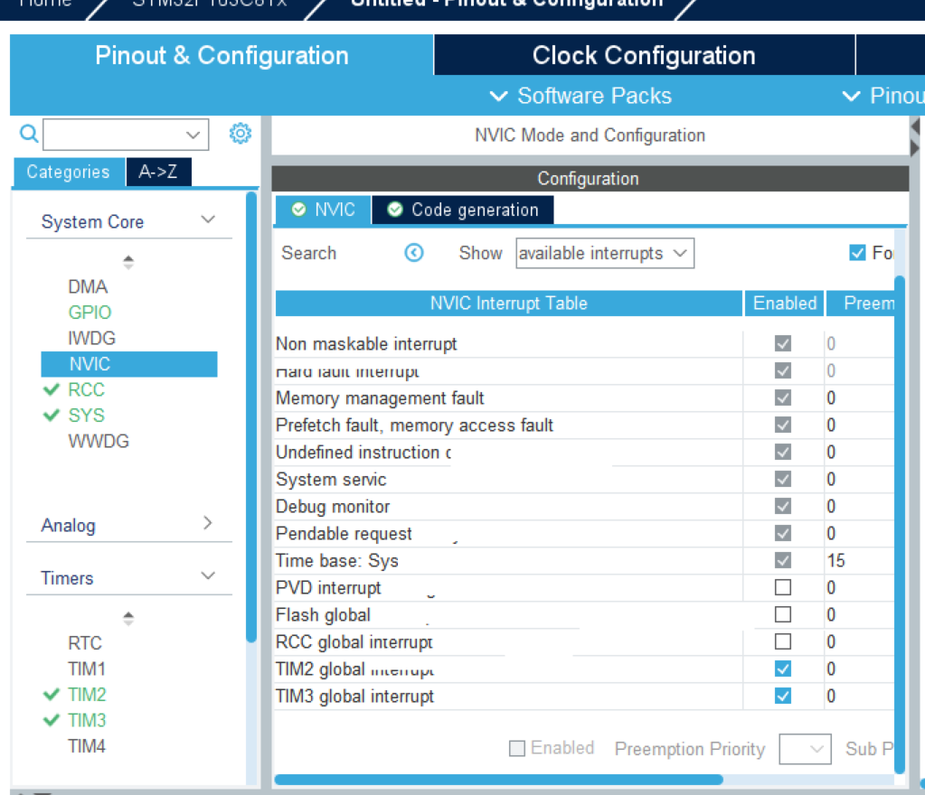925x795 pixels.
Task: Click green status icon on NVIC tab
Action: point(299,210)
